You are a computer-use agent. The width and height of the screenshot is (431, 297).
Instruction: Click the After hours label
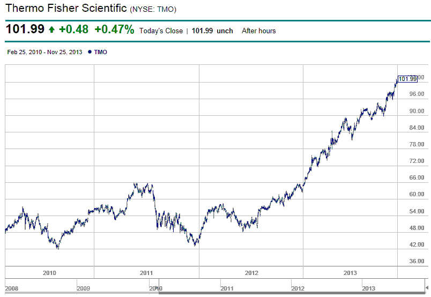[259, 31]
